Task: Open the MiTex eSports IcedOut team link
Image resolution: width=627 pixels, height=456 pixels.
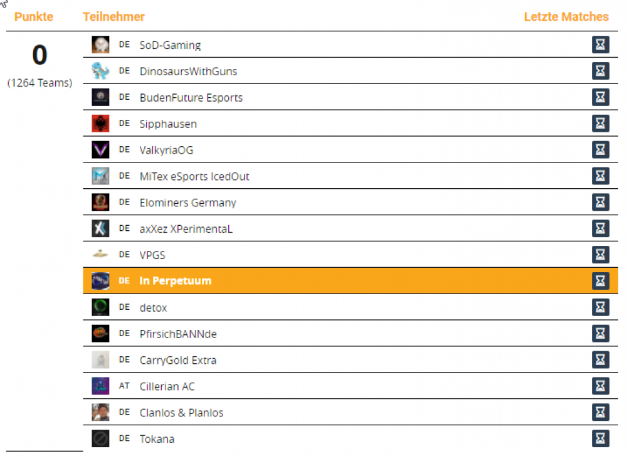Action: (194, 176)
